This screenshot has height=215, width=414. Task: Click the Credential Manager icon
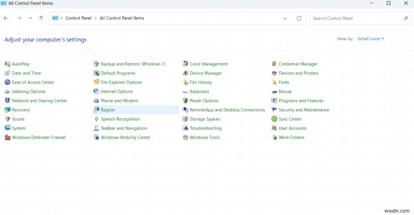click(274, 64)
